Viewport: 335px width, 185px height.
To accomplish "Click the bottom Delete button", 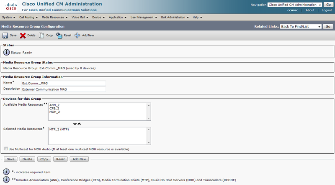I will point(27,159).
